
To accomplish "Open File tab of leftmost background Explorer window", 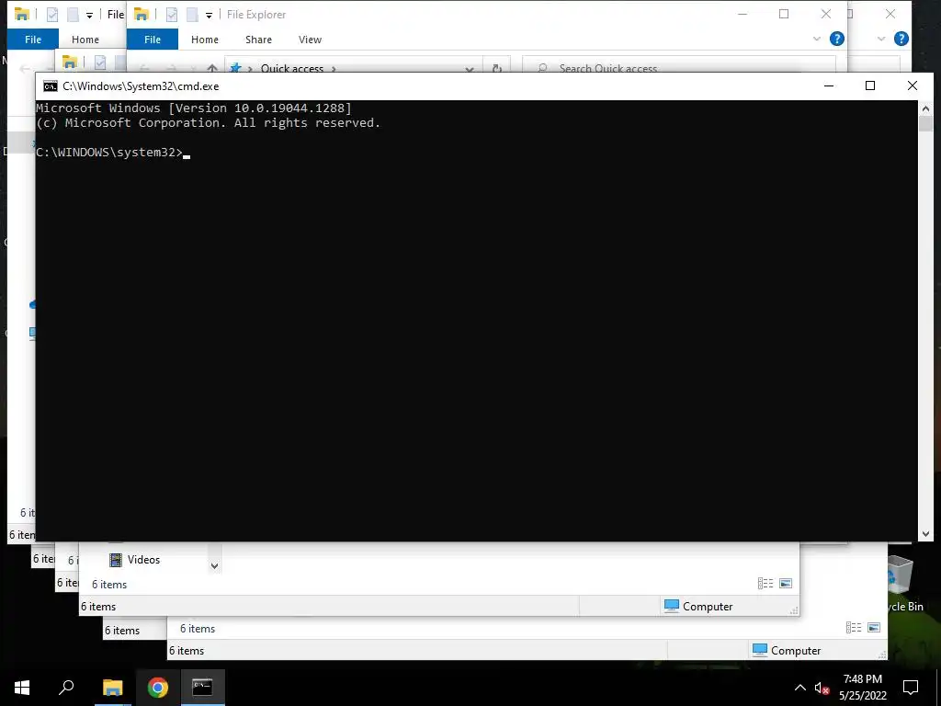I will pos(33,40).
